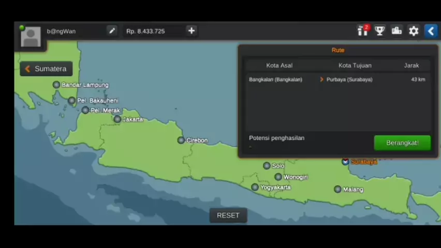The width and height of the screenshot is (441, 248).
Task: Select the Pel. Bakauheni port marker
Action: tap(72, 100)
